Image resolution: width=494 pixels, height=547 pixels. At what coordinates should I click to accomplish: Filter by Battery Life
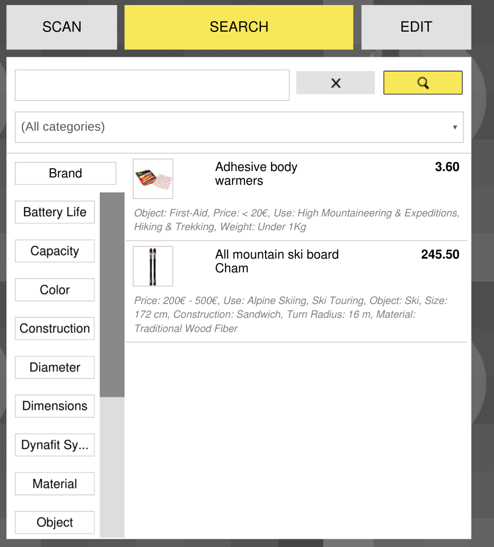(55, 212)
